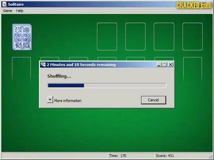This screenshot has width=214, height=160.
Task: Maximize the shuffling dialog
Action: pos(164,65)
